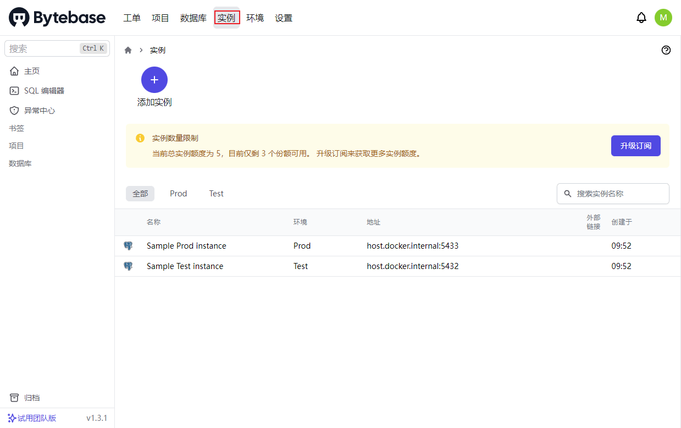681x428 pixels.
Task: Click the 环境 column header
Action: [300, 222]
